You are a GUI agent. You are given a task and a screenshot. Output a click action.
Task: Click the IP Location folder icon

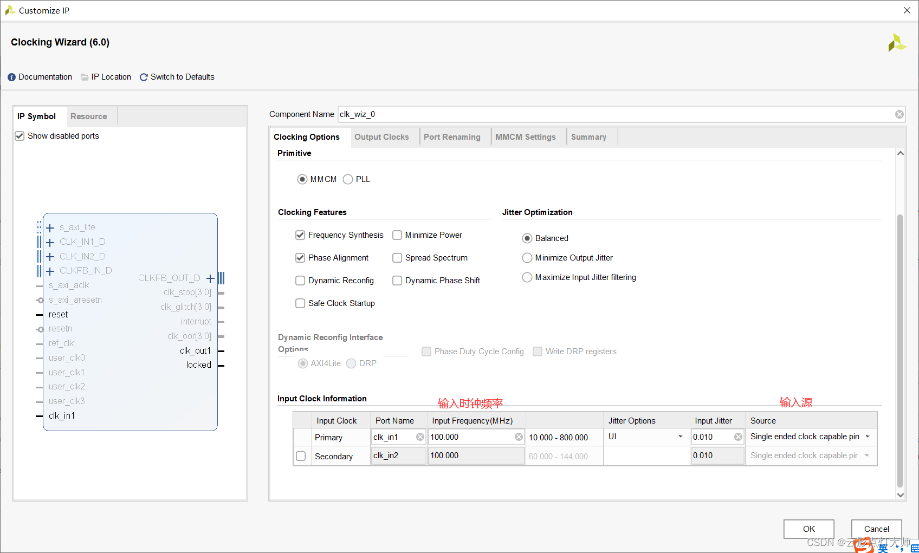[x=85, y=77]
